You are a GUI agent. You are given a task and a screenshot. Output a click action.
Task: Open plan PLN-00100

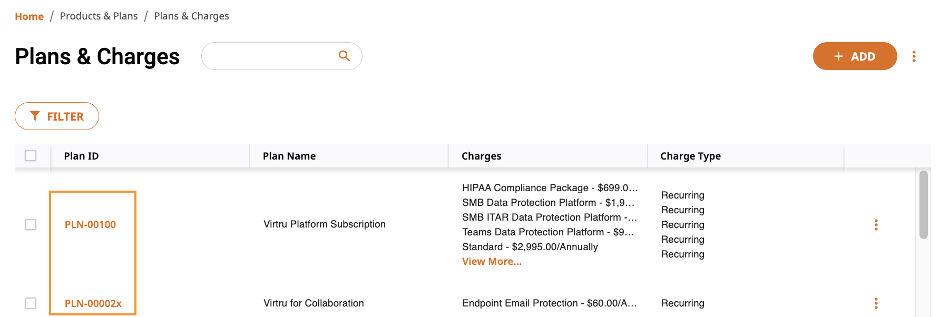tap(91, 225)
